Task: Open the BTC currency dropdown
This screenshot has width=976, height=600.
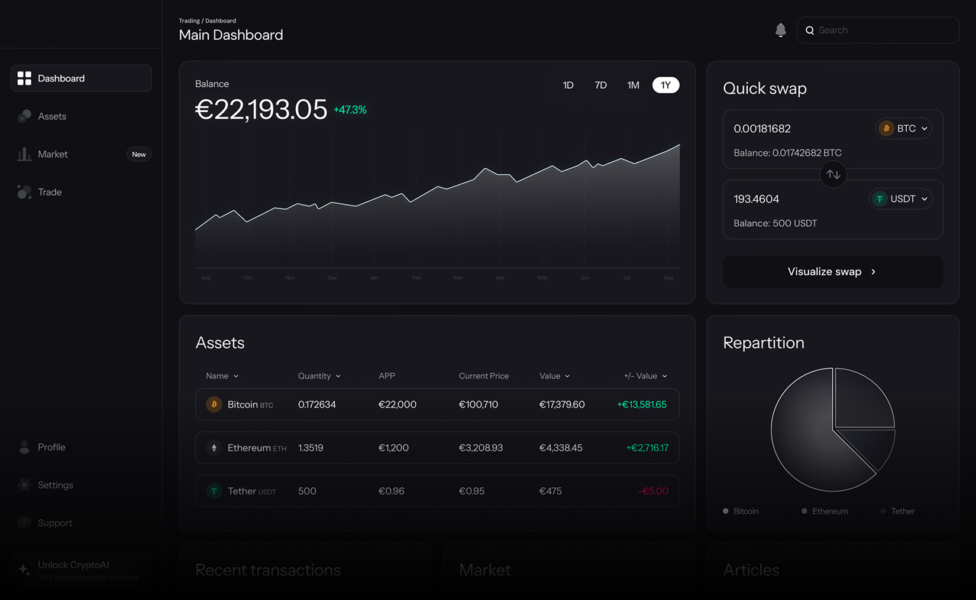Action: click(903, 128)
